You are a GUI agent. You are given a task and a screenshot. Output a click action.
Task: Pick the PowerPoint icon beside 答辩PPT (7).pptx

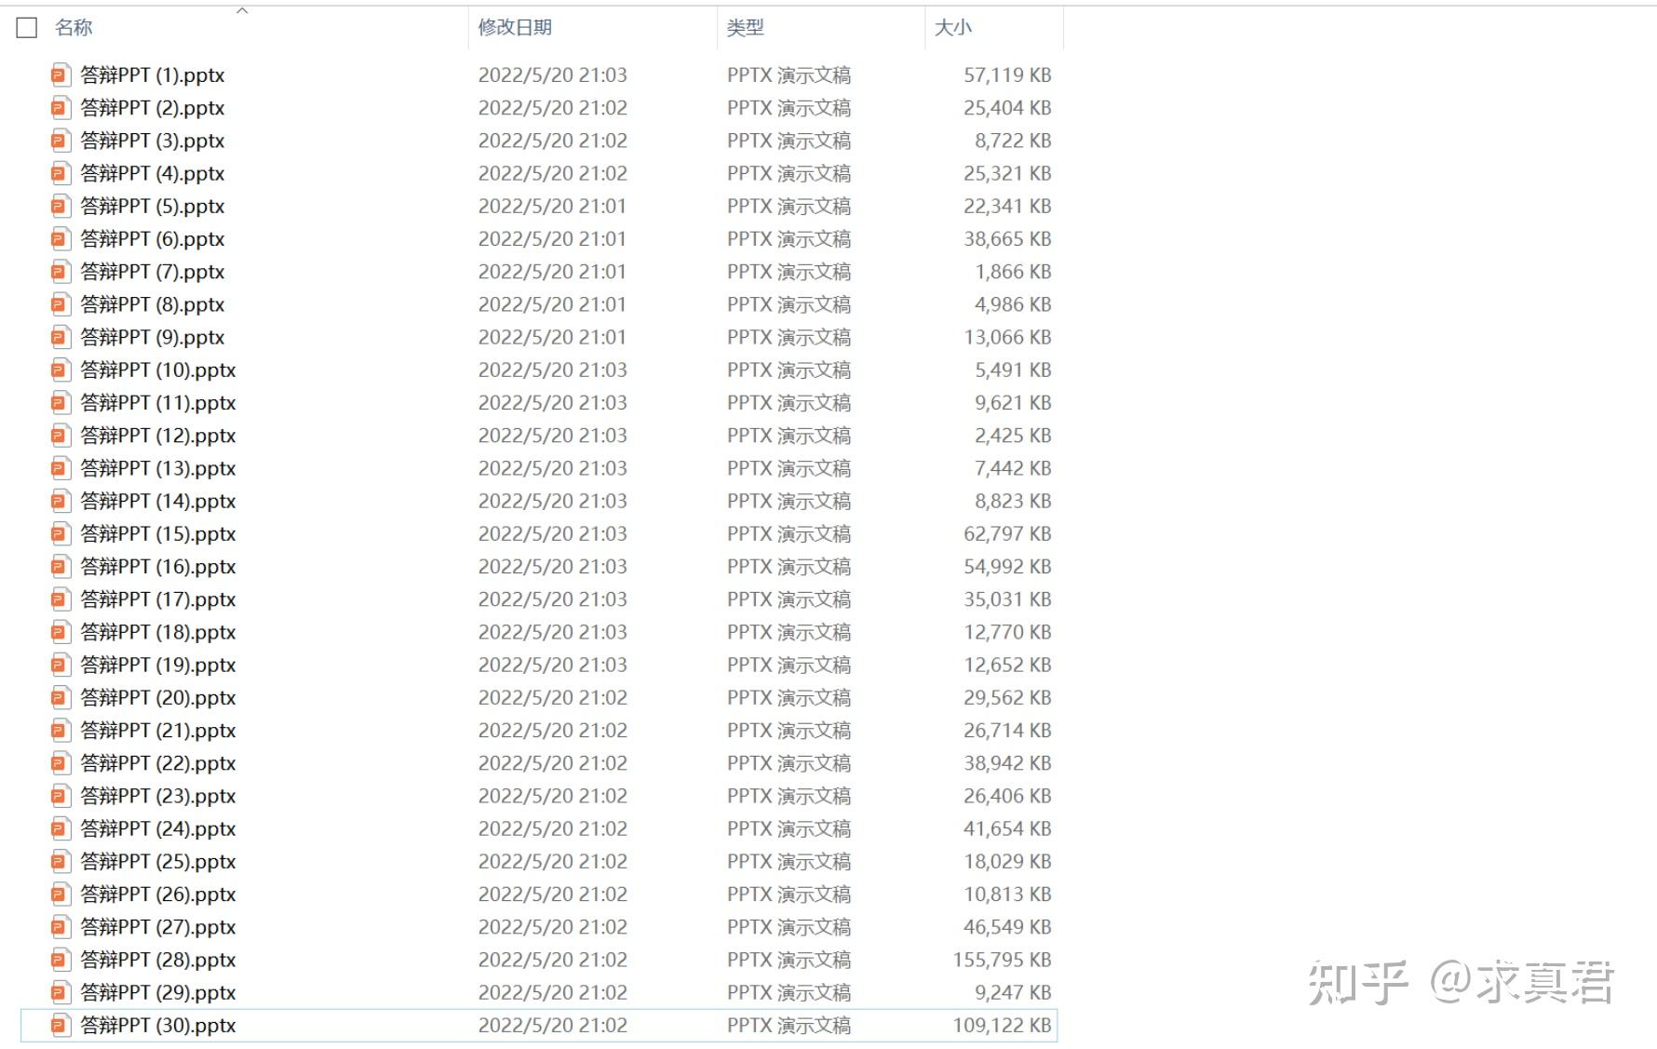(61, 271)
